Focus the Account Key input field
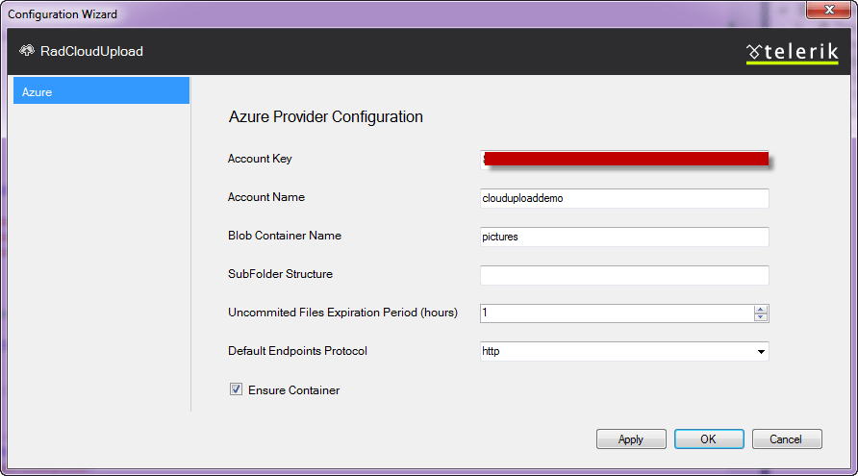 pos(624,160)
